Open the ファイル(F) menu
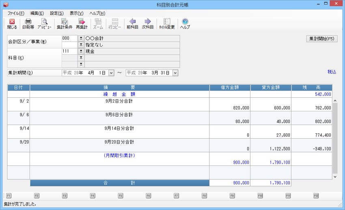Screen dimensions: 345x210 [16, 13]
